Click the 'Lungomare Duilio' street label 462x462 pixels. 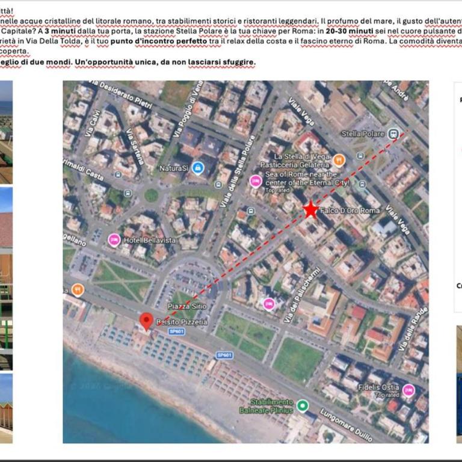point(346,425)
